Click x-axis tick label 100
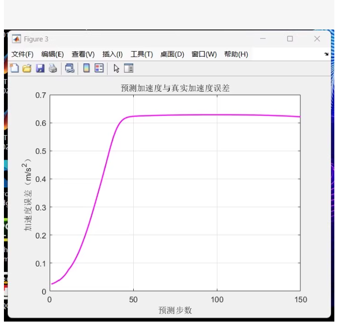The image size is (354, 322). pos(217,300)
